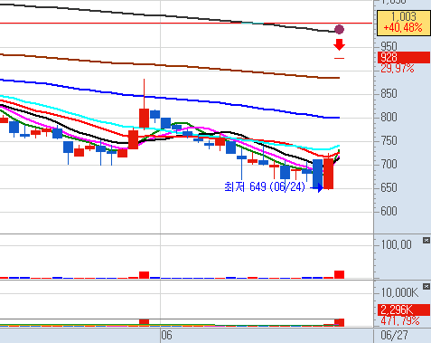The height and width of the screenshot is (343, 431).
Task: Click the 950 price axis label
Action: 389,46
